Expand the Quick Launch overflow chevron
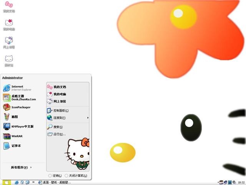The width and height of the screenshot is (246, 185). click(x=33, y=182)
